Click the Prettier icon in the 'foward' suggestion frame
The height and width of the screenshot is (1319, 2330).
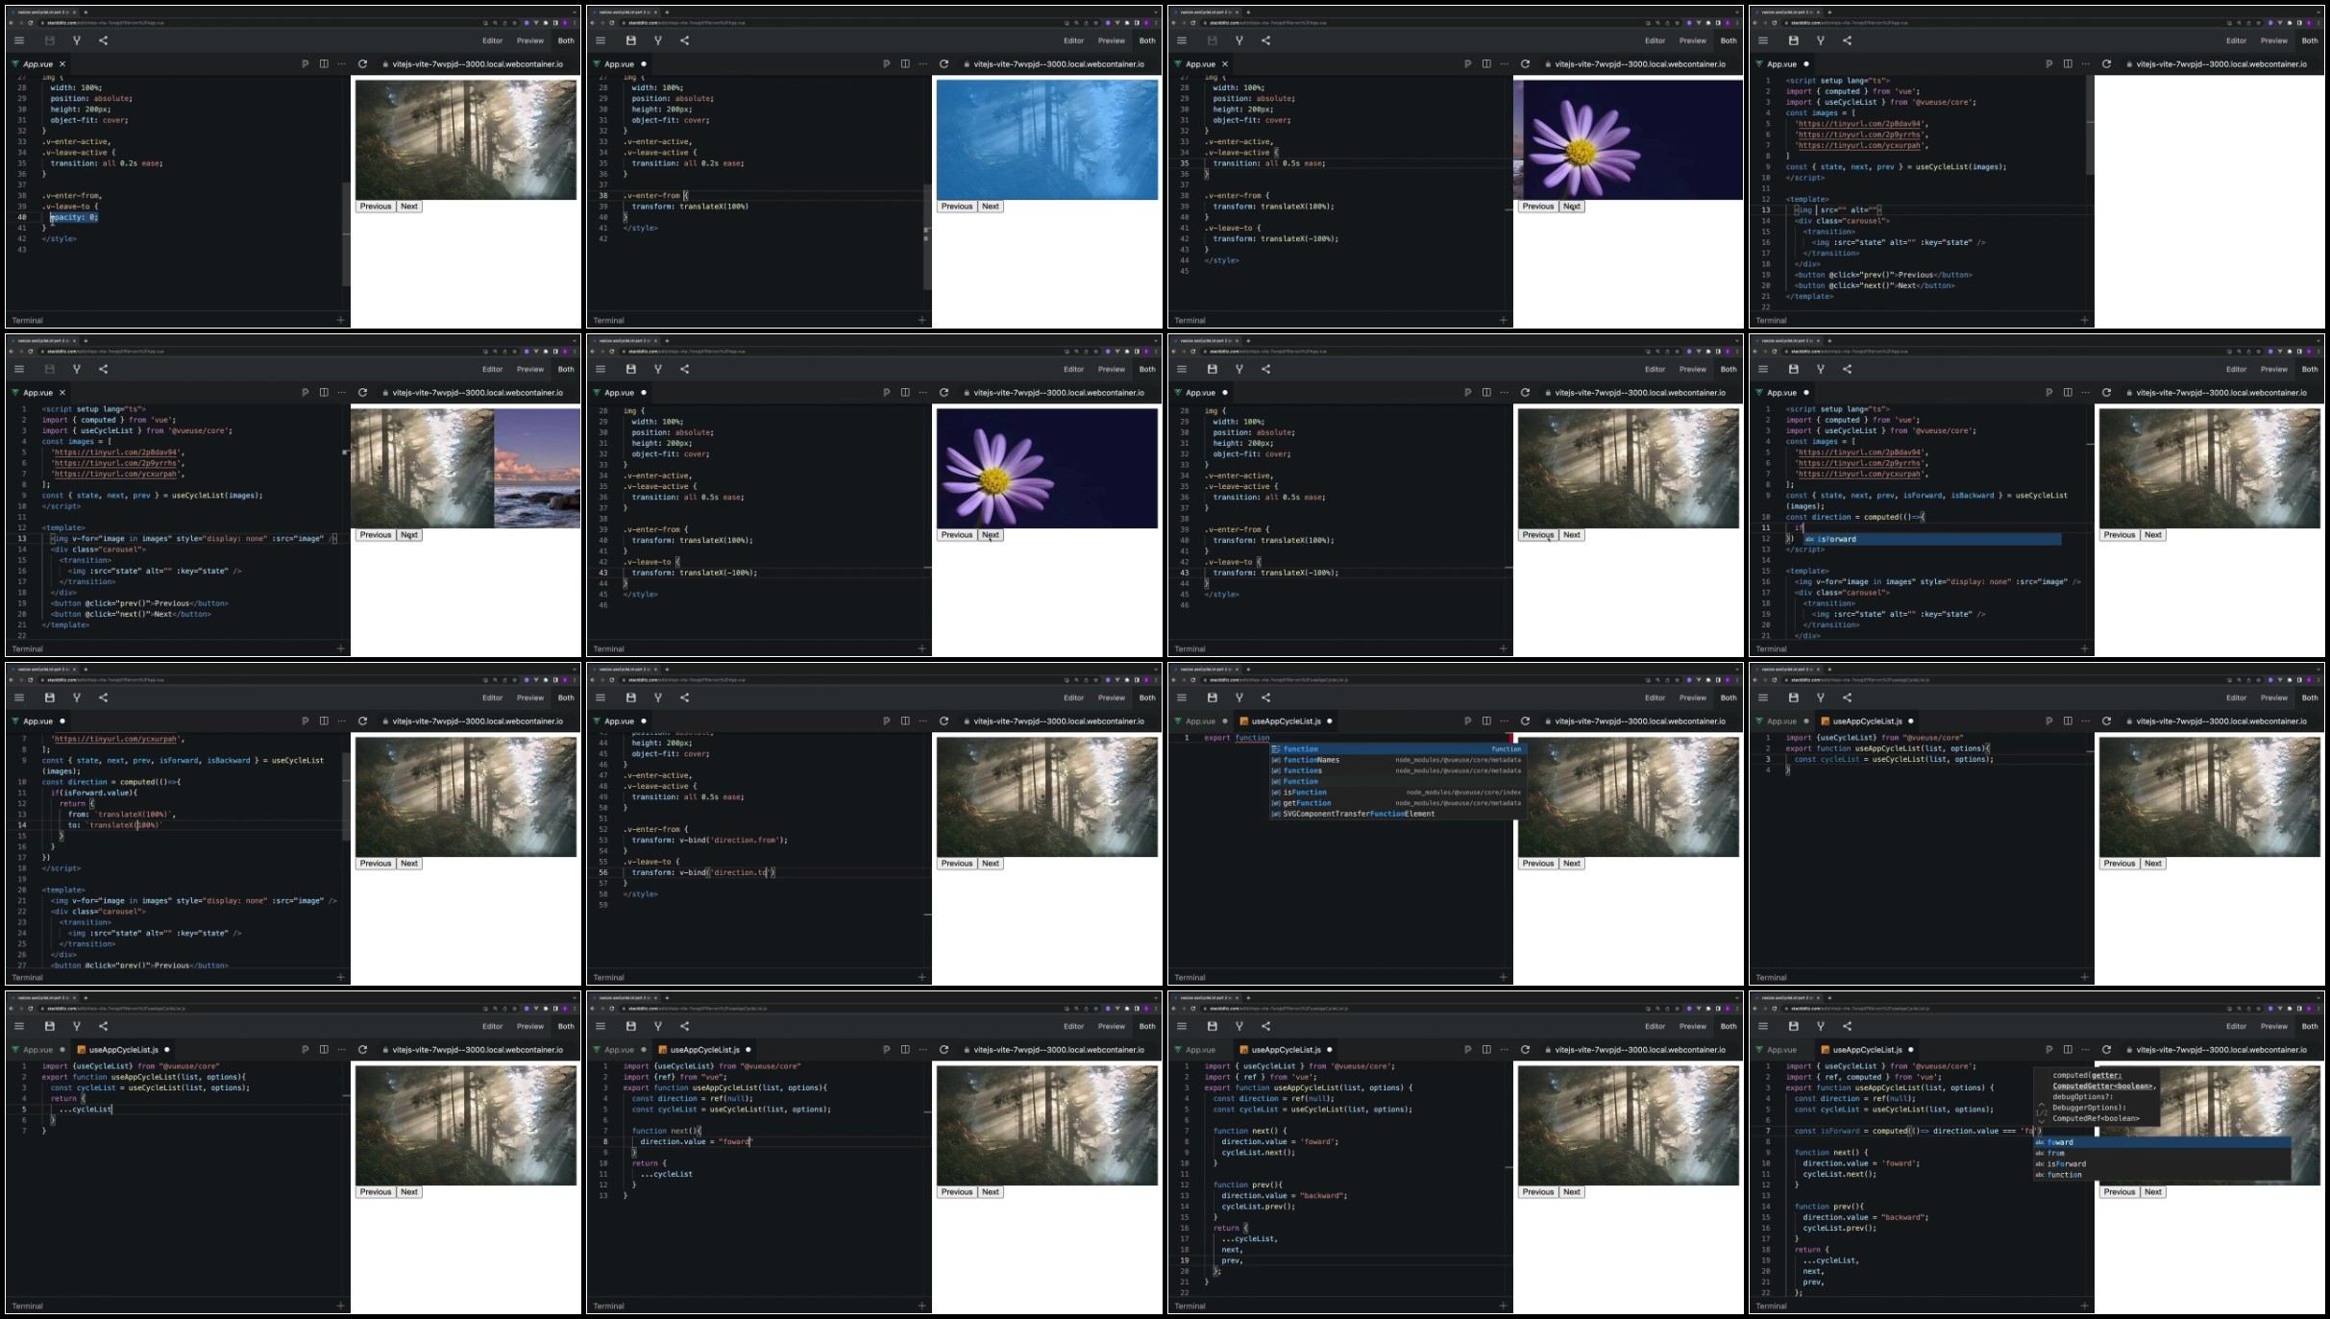(2049, 1050)
